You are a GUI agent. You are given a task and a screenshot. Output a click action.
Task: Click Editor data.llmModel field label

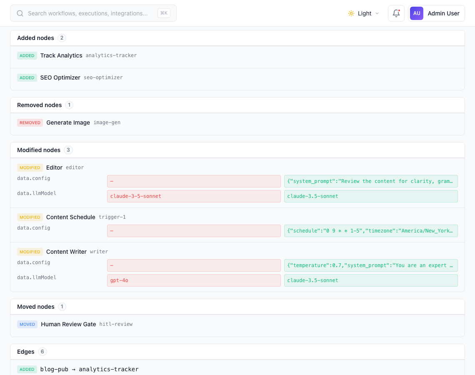[37, 193]
